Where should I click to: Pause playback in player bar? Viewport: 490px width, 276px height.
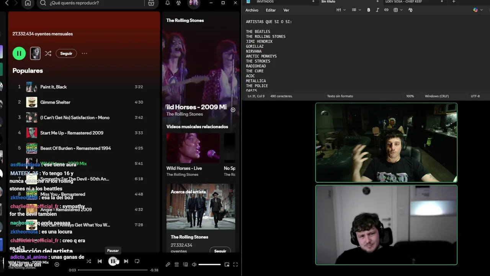[113, 261]
